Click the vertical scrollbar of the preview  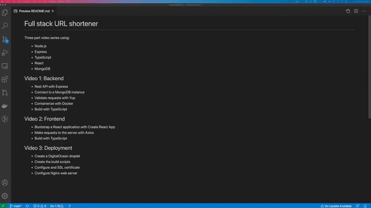coord(369,67)
